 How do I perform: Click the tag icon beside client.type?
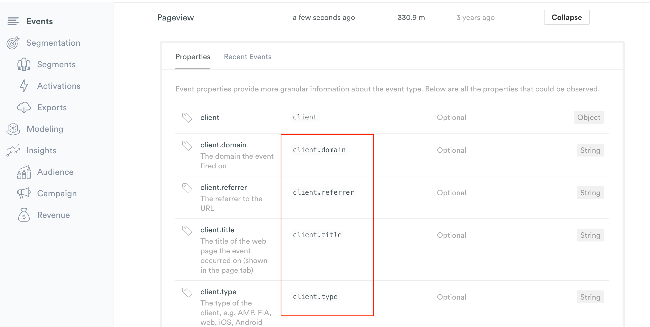click(x=187, y=292)
